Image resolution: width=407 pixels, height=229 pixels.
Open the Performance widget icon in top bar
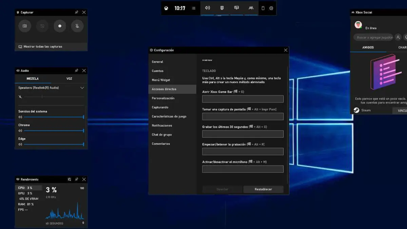pos(236,8)
